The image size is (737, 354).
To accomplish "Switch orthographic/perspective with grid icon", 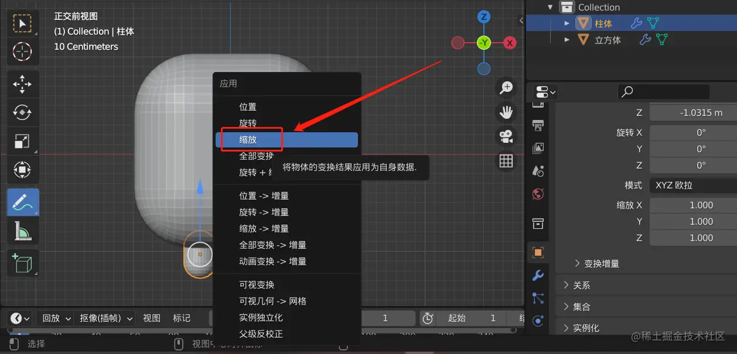I will point(506,161).
